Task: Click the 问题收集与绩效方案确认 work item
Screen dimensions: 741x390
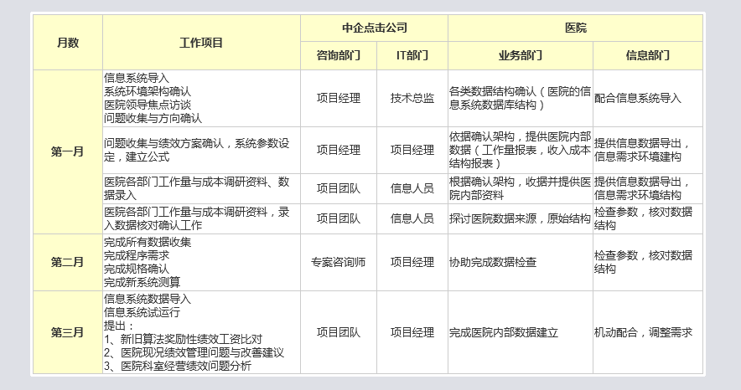Action: coord(201,150)
